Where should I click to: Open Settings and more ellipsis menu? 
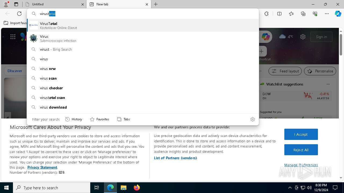(327, 14)
